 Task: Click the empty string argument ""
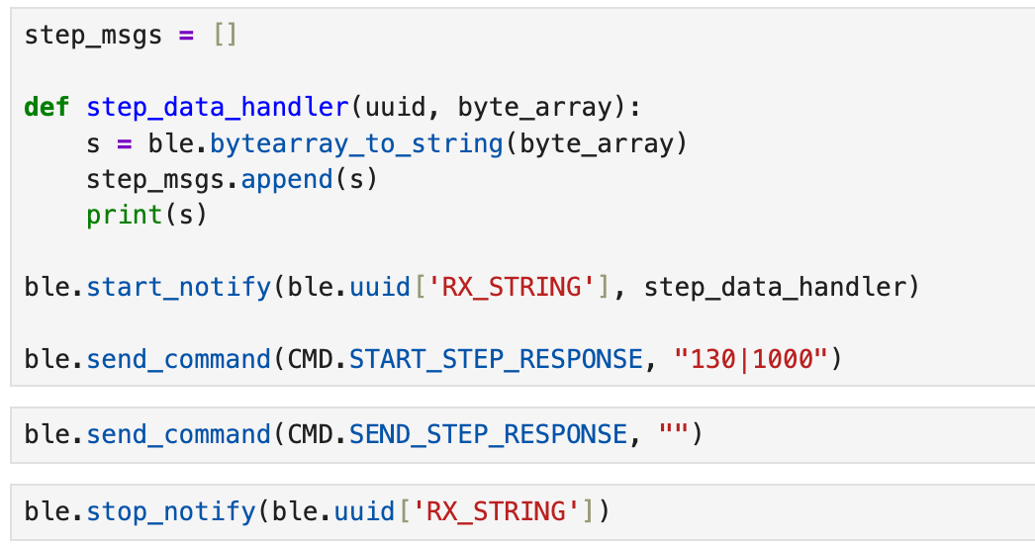click(x=673, y=434)
